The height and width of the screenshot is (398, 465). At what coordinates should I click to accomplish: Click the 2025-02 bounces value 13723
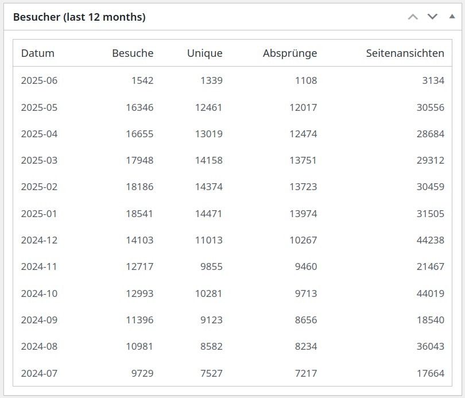pos(303,187)
